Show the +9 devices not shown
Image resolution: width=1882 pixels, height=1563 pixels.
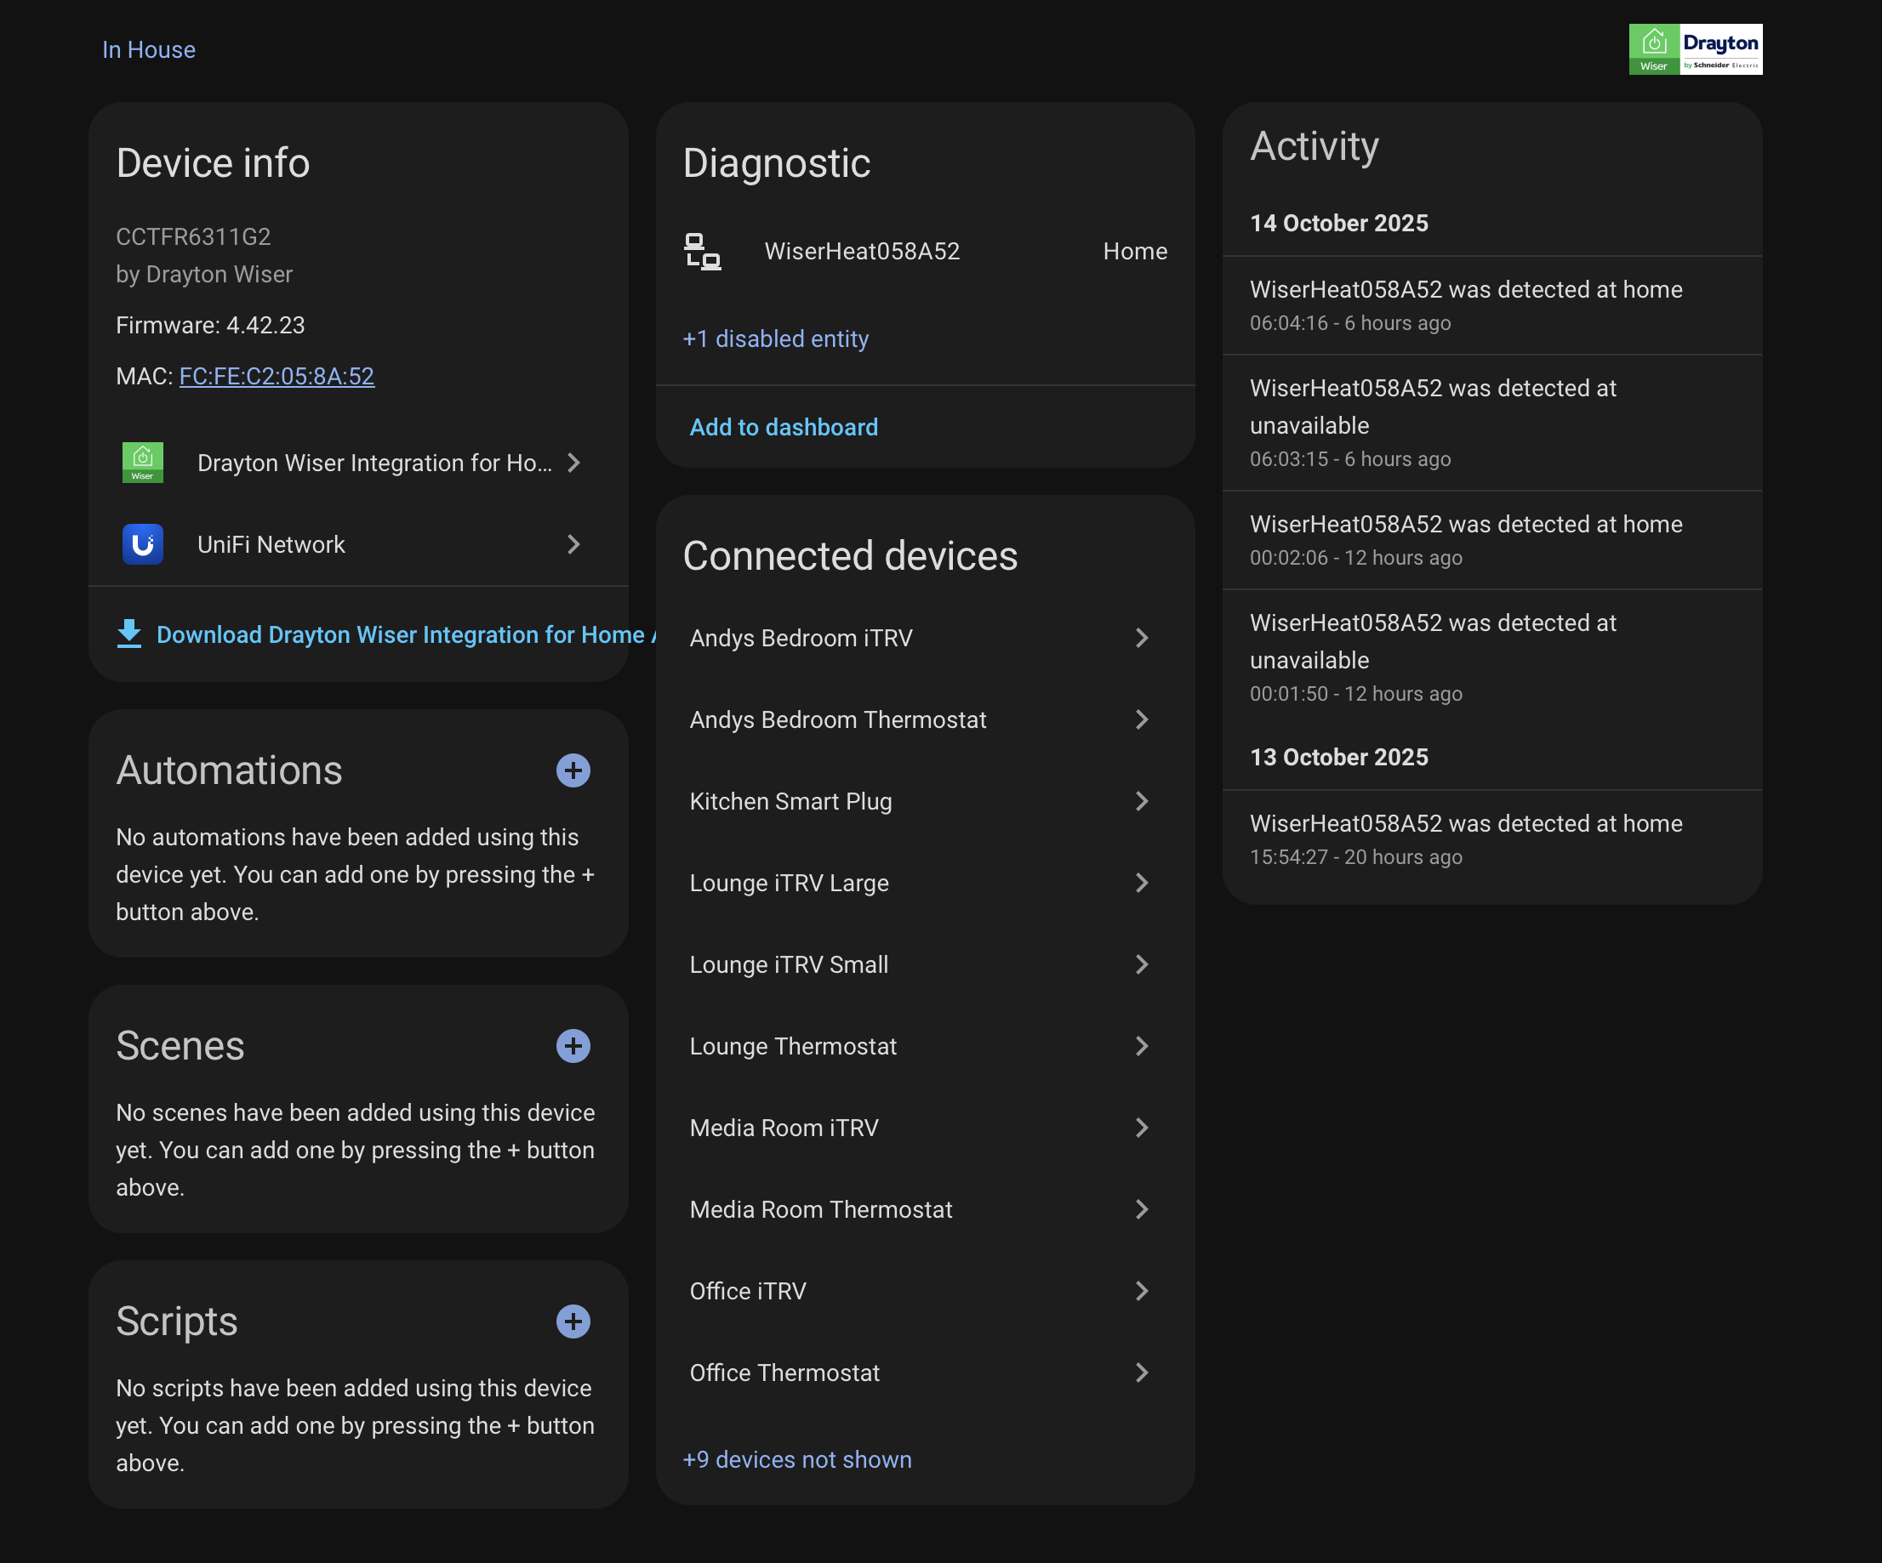point(796,1459)
